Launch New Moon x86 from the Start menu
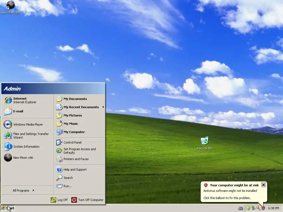Image resolution: width=283 pixels, height=212 pixels. coord(27,158)
